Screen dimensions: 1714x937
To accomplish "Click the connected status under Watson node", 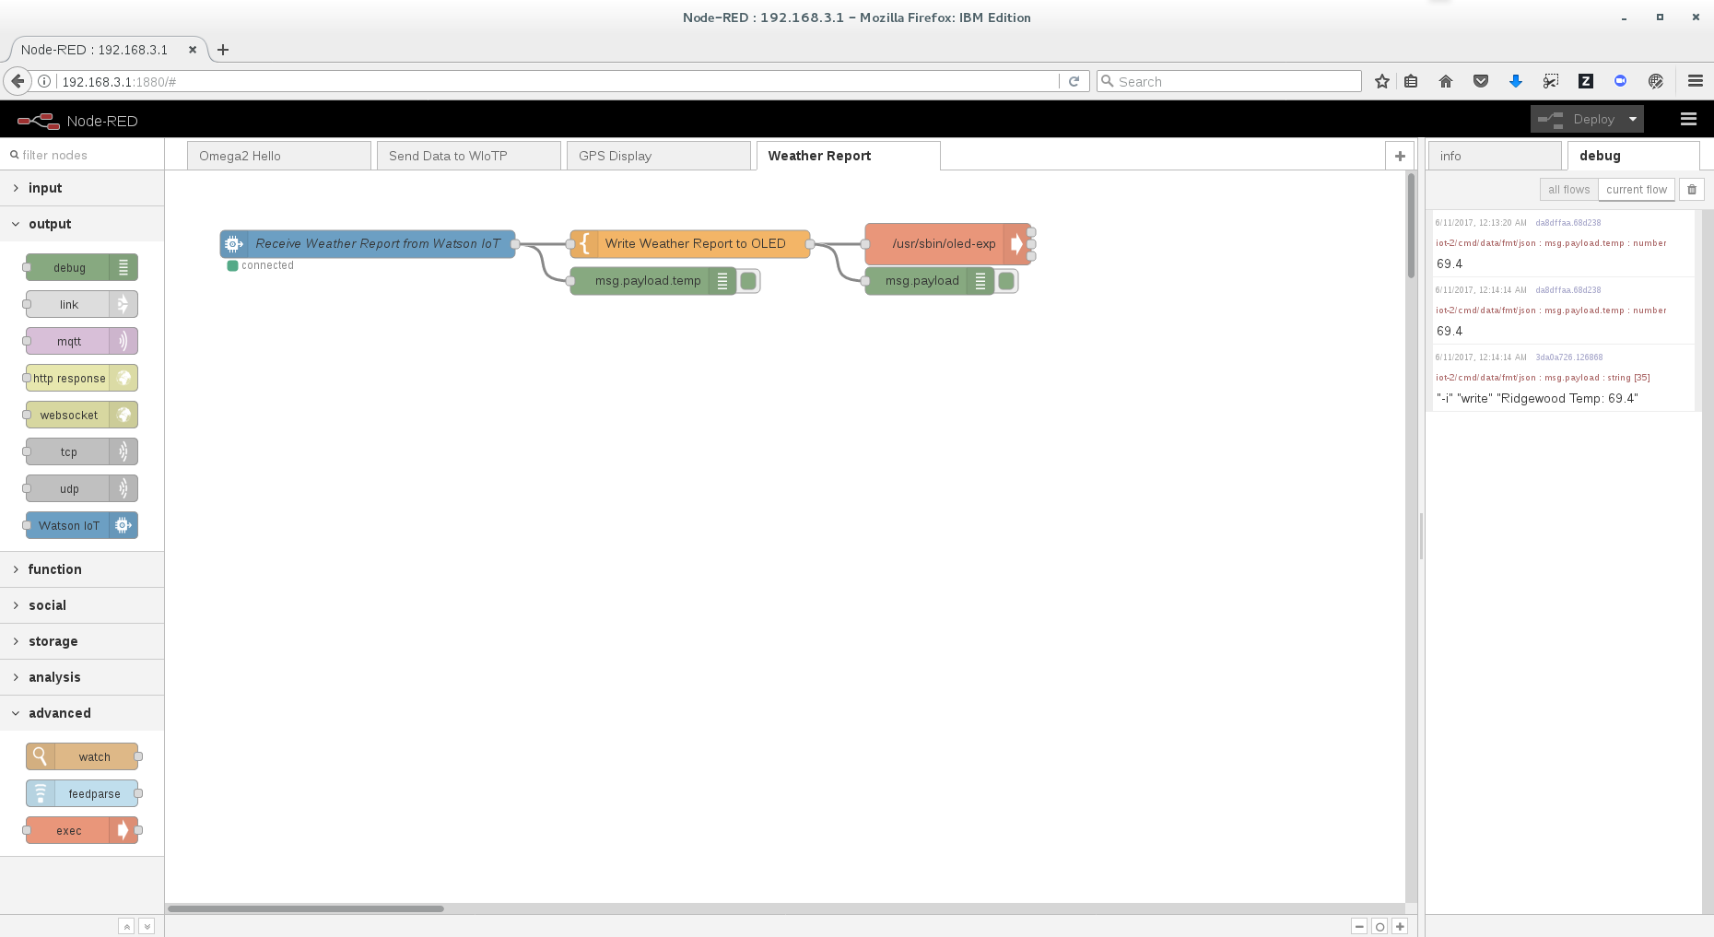I will coord(261,265).
